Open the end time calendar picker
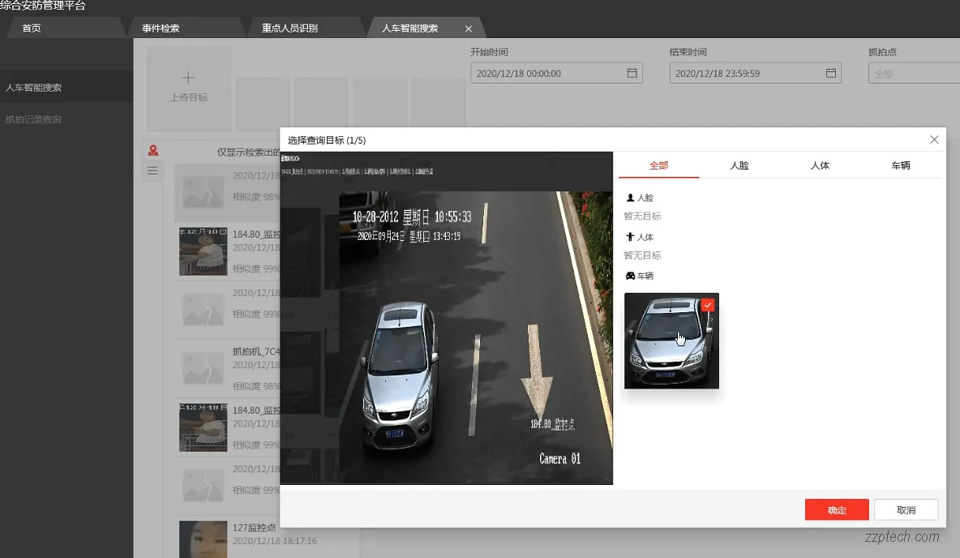Screen dimensions: 960x558 830,73
